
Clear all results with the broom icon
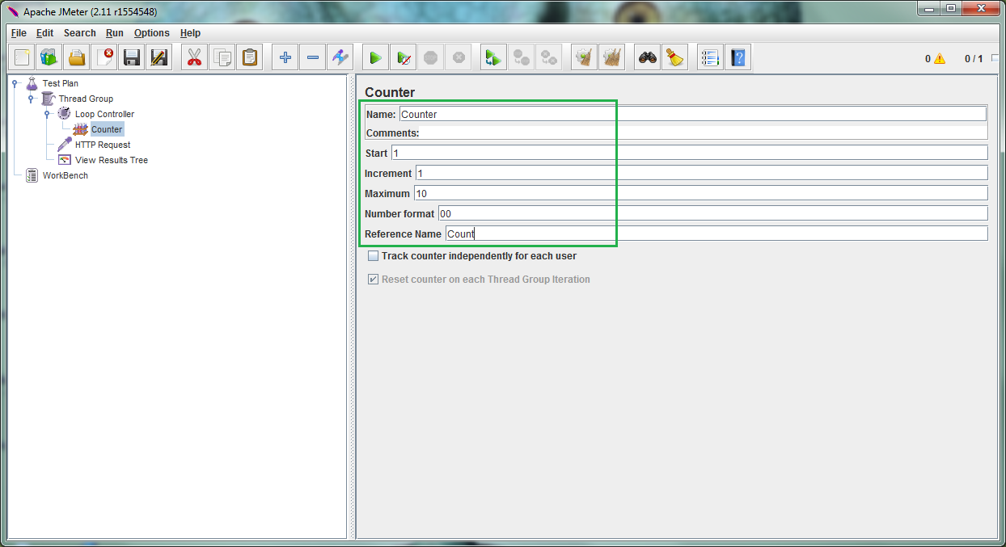click(x=674, y=57)
